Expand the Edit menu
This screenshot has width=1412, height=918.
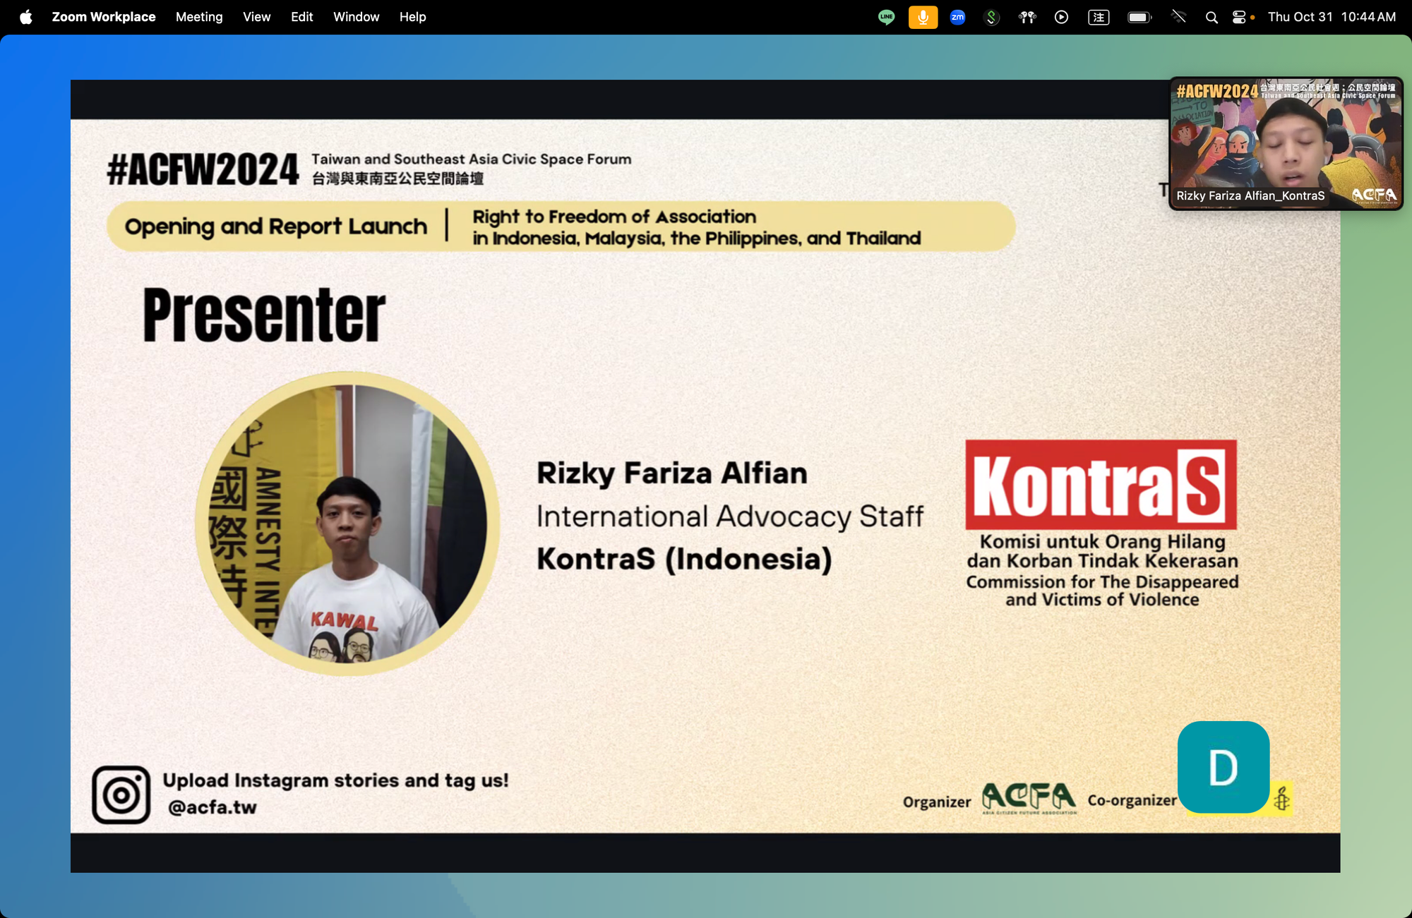tap(301, 17)
